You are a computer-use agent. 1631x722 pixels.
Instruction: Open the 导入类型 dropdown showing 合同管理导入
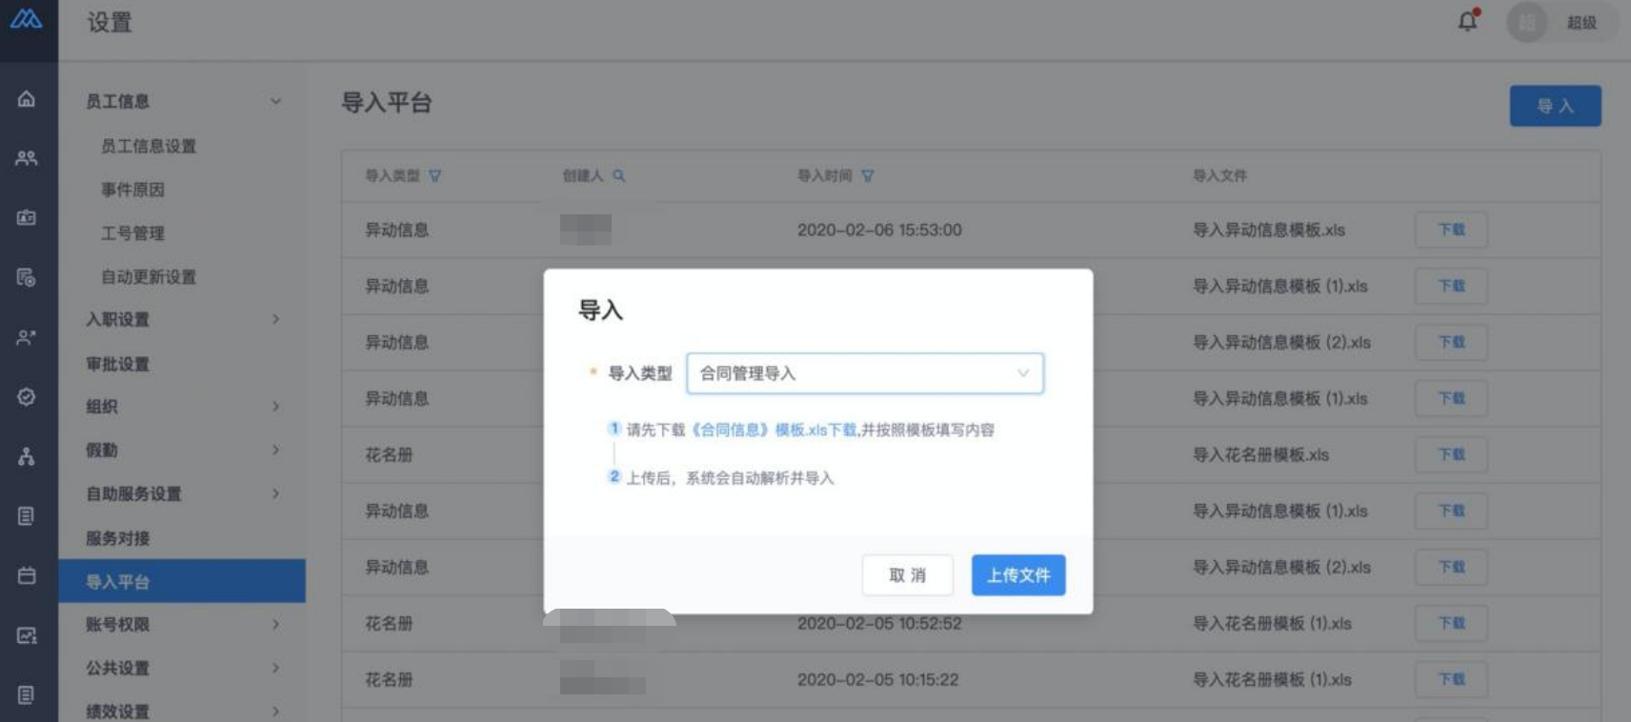pos(865,373)
